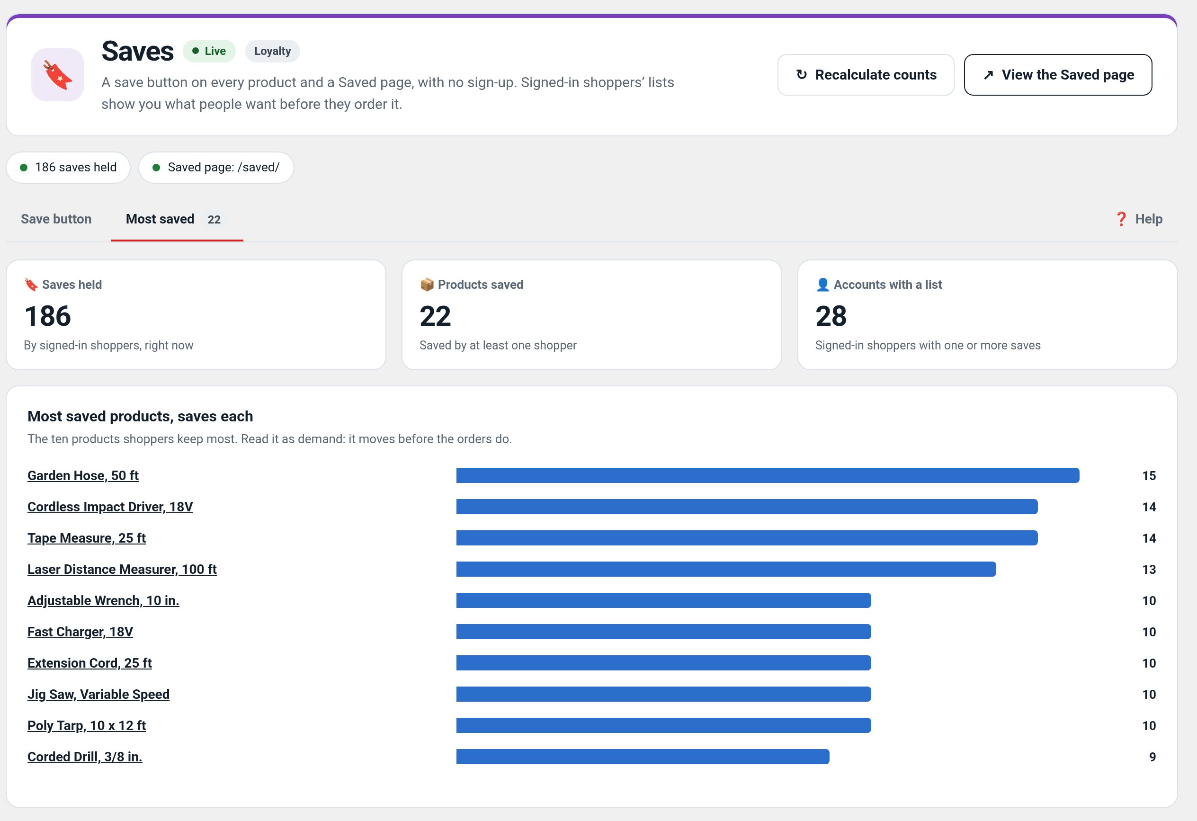Click the 22 count badge on Most saved
Viewport: 1197px width, 821px height.
coord(214,219)
